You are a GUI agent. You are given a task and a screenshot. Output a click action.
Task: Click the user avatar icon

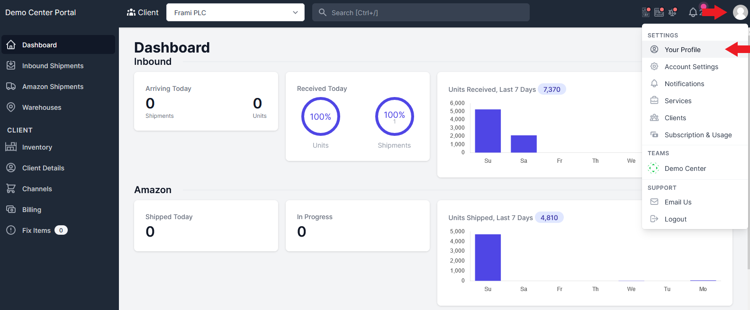(740, 12)
